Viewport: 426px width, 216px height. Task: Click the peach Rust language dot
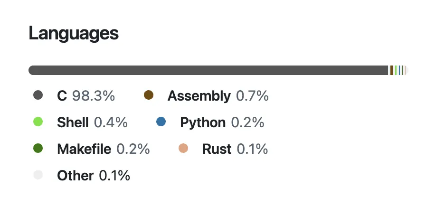(183, 149)
